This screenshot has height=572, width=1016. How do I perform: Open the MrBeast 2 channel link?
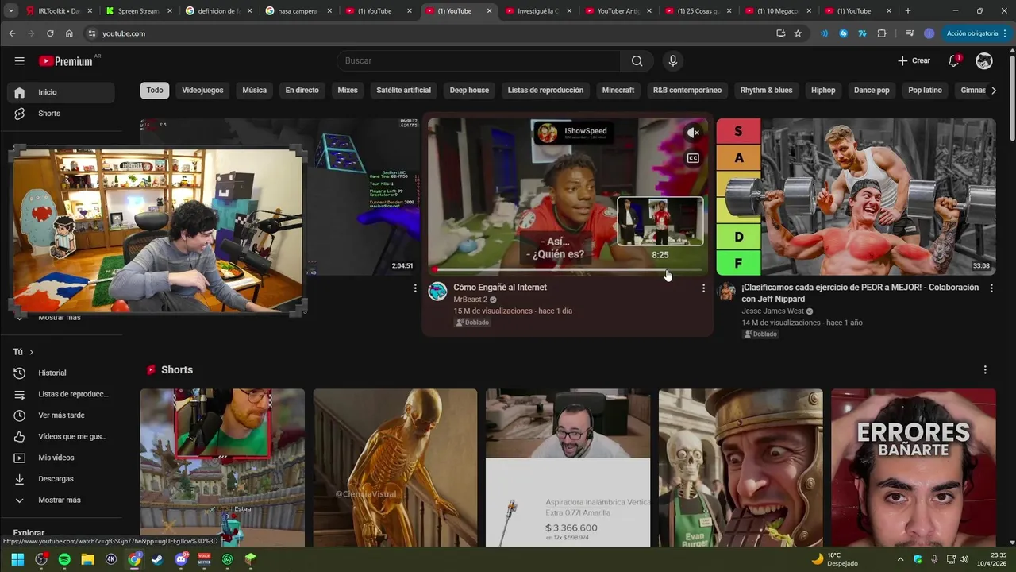(470, 300)
